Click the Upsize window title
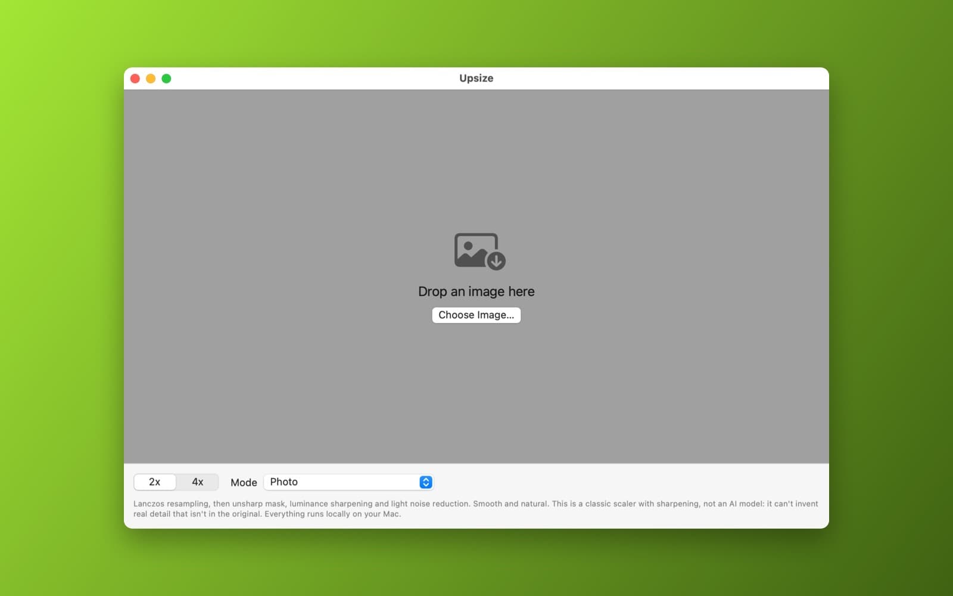 click(476, 78)
